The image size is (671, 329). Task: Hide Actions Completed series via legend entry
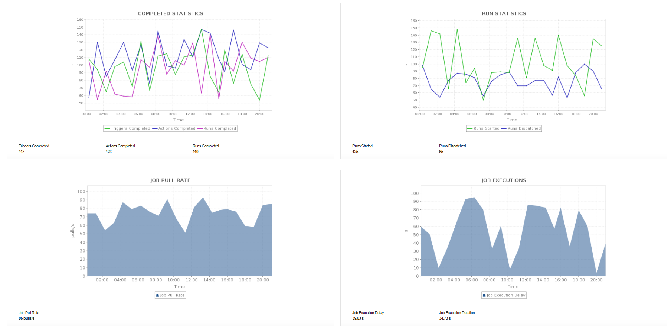click(177, 128)
